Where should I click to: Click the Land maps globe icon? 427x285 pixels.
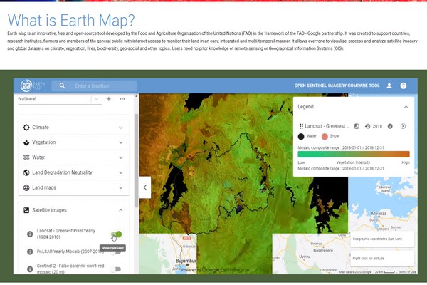[x=26, y=187]
